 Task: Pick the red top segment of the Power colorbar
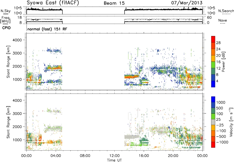pyautogui.click(x=213, y=39)
